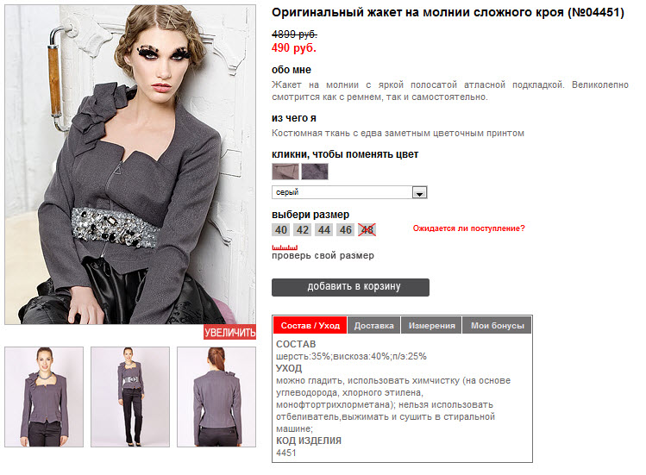Select size 44
This screenshot has height=475, width=646.
click(323, 230)
